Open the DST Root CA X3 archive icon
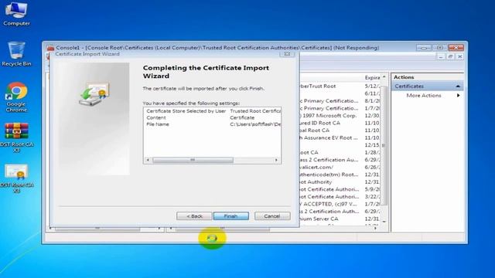 click(x=16, y=137)
